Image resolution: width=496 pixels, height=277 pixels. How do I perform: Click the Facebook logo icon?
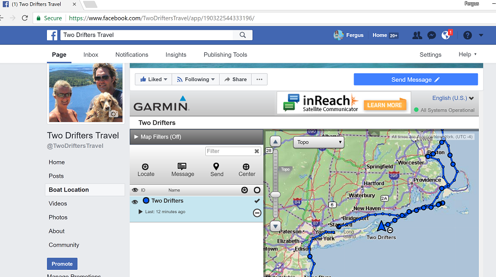[x=52, y=35]
